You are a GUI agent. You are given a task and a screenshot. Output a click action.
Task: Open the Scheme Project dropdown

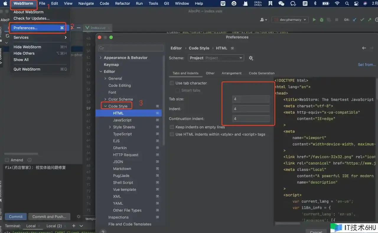tap(216, 58)
